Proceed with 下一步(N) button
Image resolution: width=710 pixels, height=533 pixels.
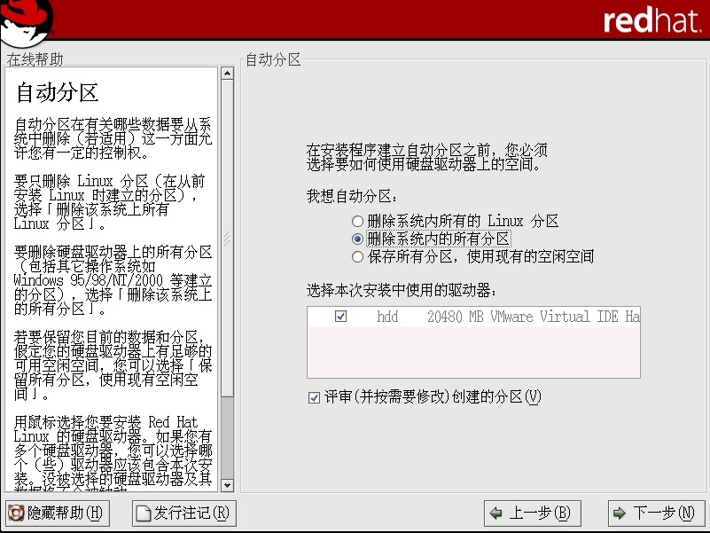click(656, 513)
